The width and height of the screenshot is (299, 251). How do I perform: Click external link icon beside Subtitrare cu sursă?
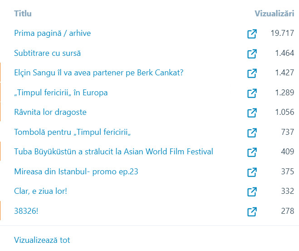[x=252, y=54]
